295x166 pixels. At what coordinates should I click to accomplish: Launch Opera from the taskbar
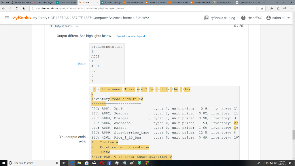(101, 163)
